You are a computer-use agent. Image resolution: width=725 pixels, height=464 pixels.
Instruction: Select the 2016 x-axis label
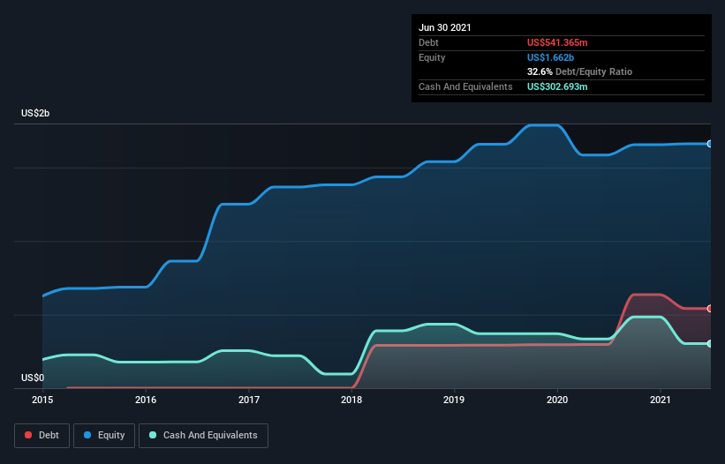click(x=146, y=400)
